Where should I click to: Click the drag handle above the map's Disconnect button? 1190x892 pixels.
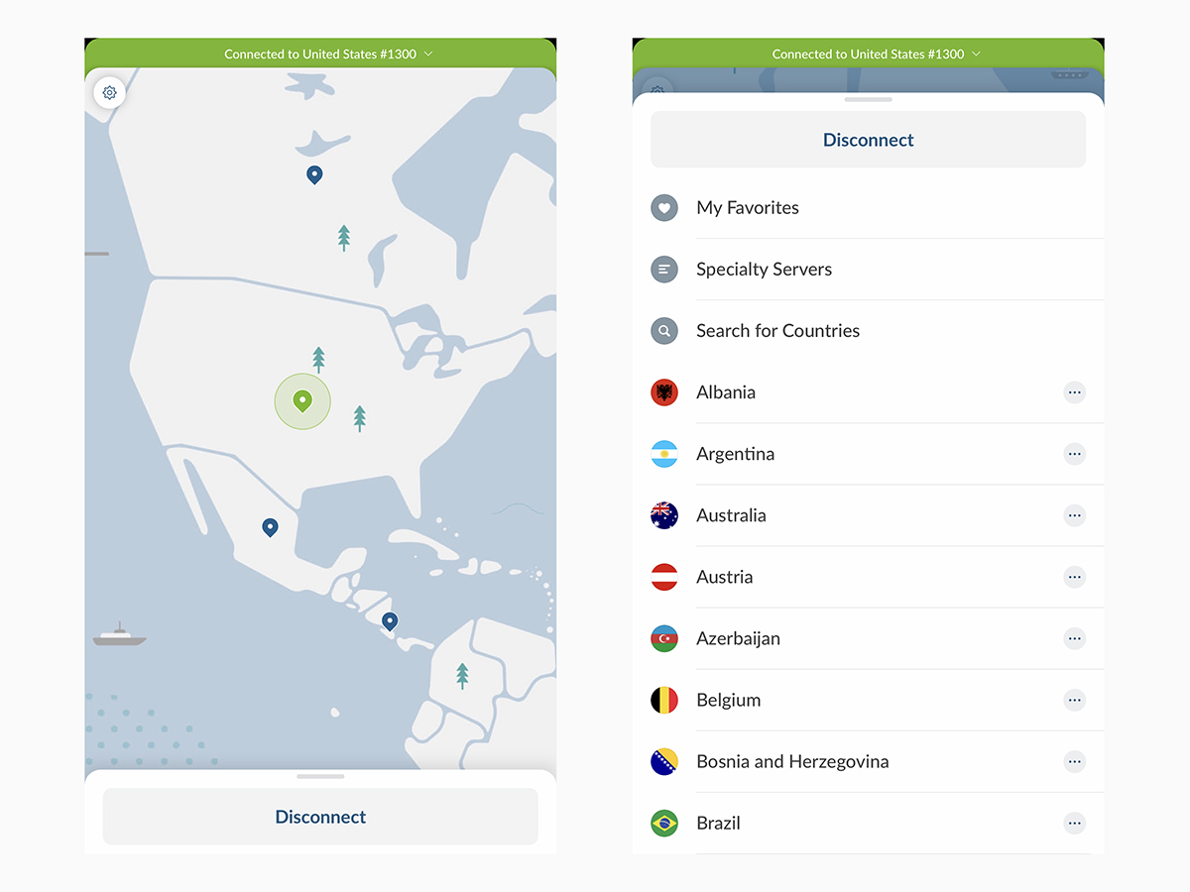click(x=320, y=776)
